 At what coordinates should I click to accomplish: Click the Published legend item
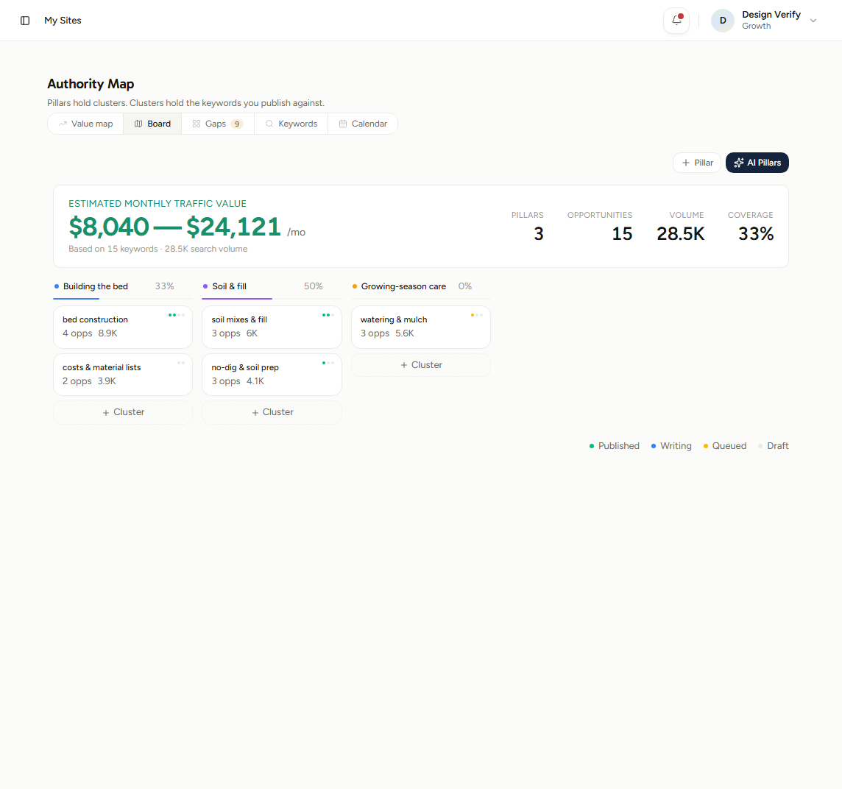615,446
